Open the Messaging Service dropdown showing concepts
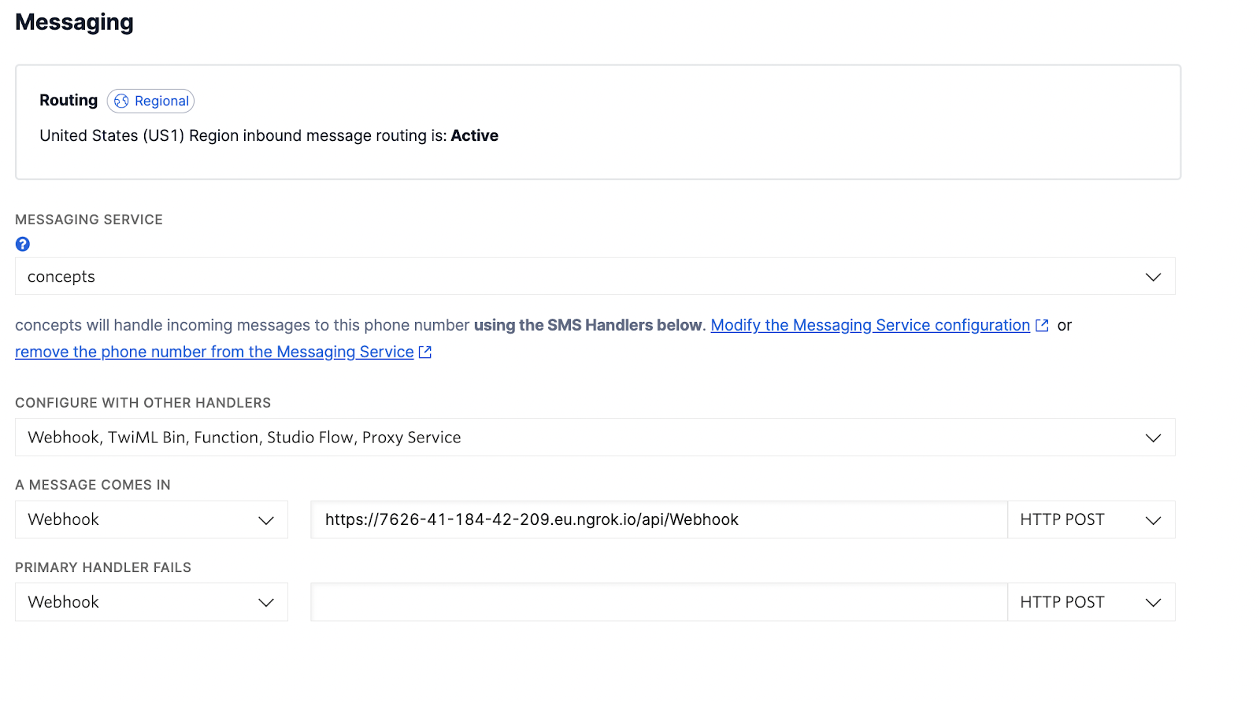 click(595, 277)
